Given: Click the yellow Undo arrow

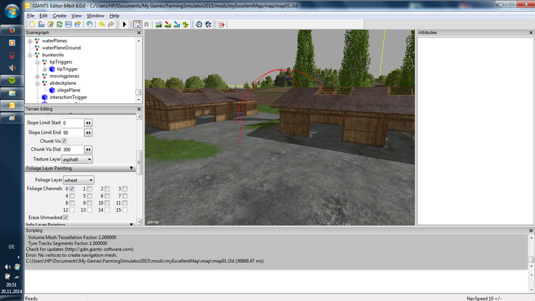Looking at the screenshot, I should click(102, 24).
